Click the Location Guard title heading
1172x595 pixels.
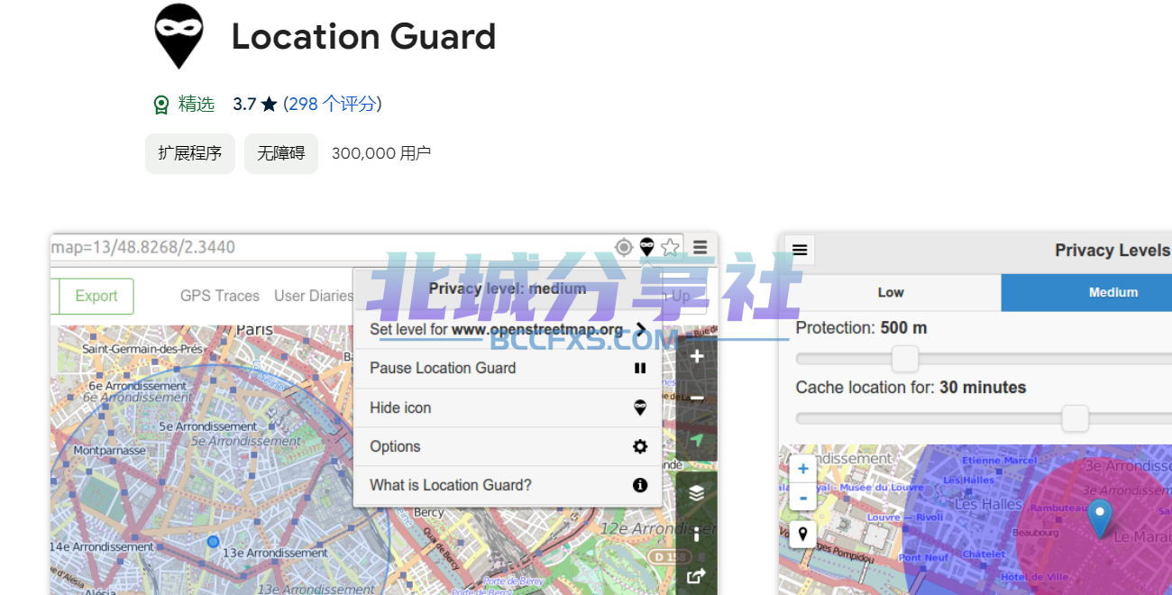364,37
